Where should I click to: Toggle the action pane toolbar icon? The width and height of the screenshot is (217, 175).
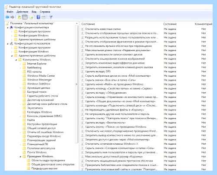click(43, 17)
